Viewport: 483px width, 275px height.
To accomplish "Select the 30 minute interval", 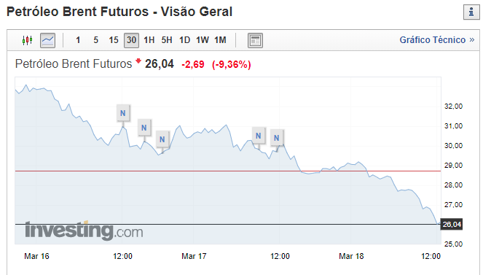I will coord(132,40).
